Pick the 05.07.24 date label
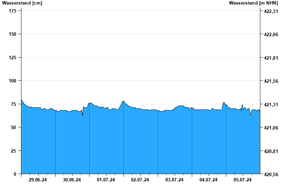Viewport: 281px width, 193px height. [242, 180]
